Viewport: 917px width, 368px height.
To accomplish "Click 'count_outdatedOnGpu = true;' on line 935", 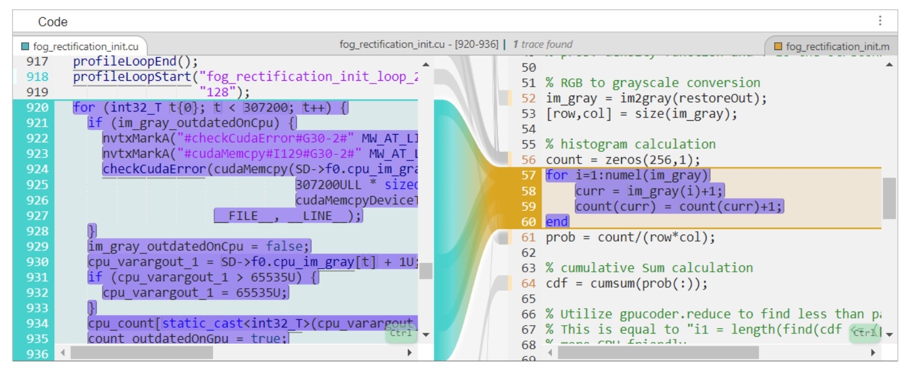I will click(x=188, y=338).
